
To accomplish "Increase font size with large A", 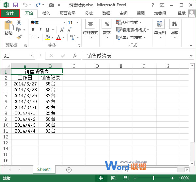I will (x=62, y=30).
